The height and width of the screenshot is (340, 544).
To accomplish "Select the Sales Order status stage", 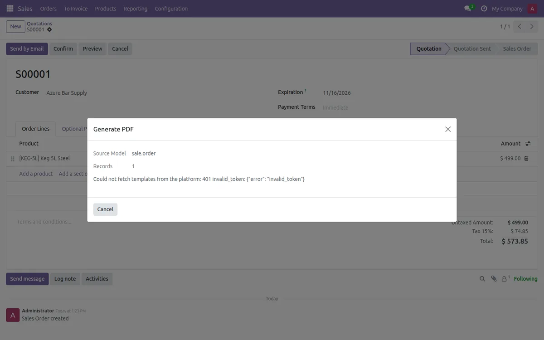I will pyautogui.click(x=517, y=49).
